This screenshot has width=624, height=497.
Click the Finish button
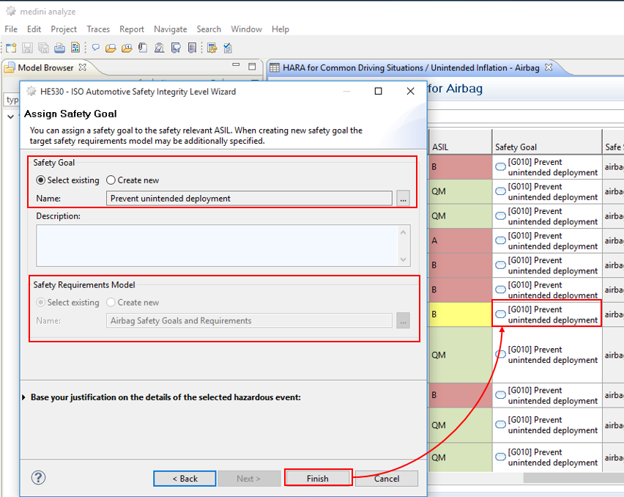click(x=318, y=479)
